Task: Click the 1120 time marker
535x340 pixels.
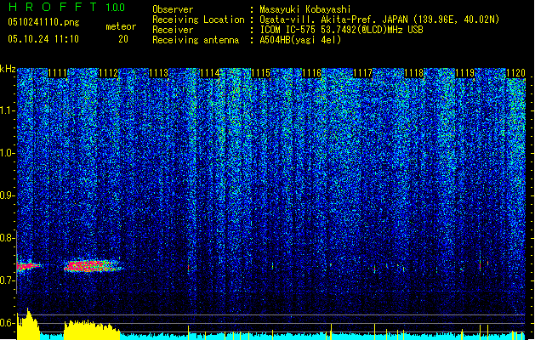Action: tap(515, 73)
